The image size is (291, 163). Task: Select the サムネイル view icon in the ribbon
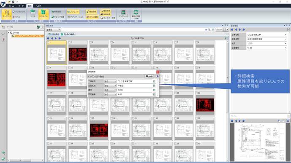pyautogui.click(x=43, y=14)
